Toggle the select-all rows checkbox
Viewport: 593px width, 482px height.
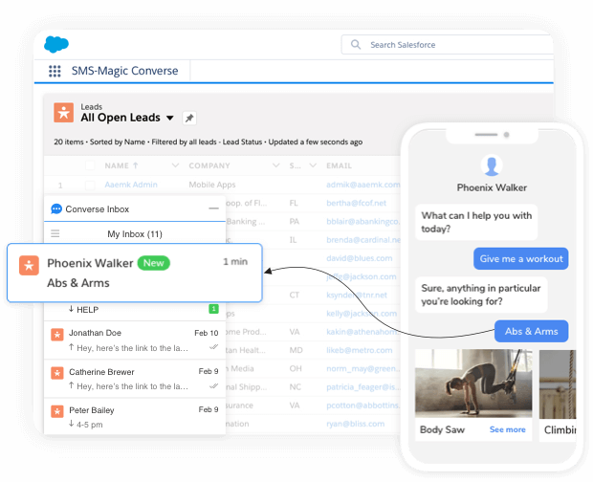[90, 165]
